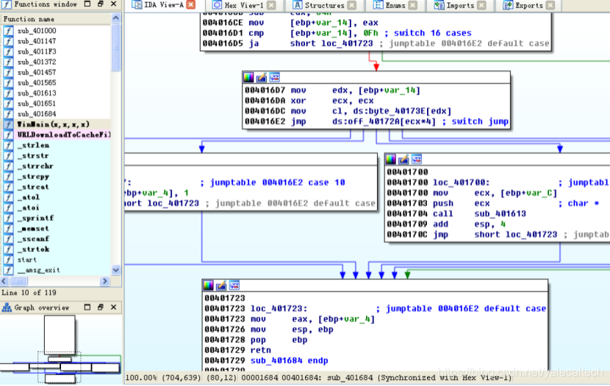The image size is (610, 386).
Task: Click loc_401723 reference in ja instruction
Action: (x=347, y=43)
